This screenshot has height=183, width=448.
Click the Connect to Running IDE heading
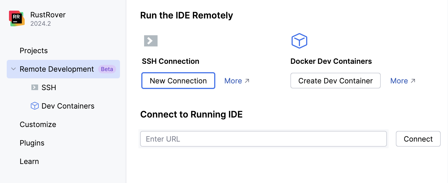coord(191,114)
